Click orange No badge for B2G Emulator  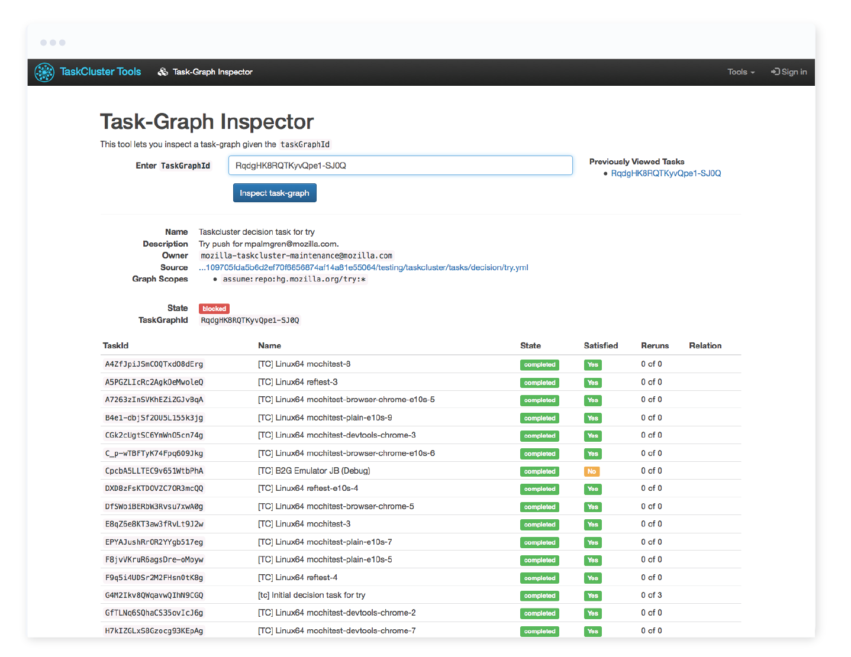click(592, 471)
